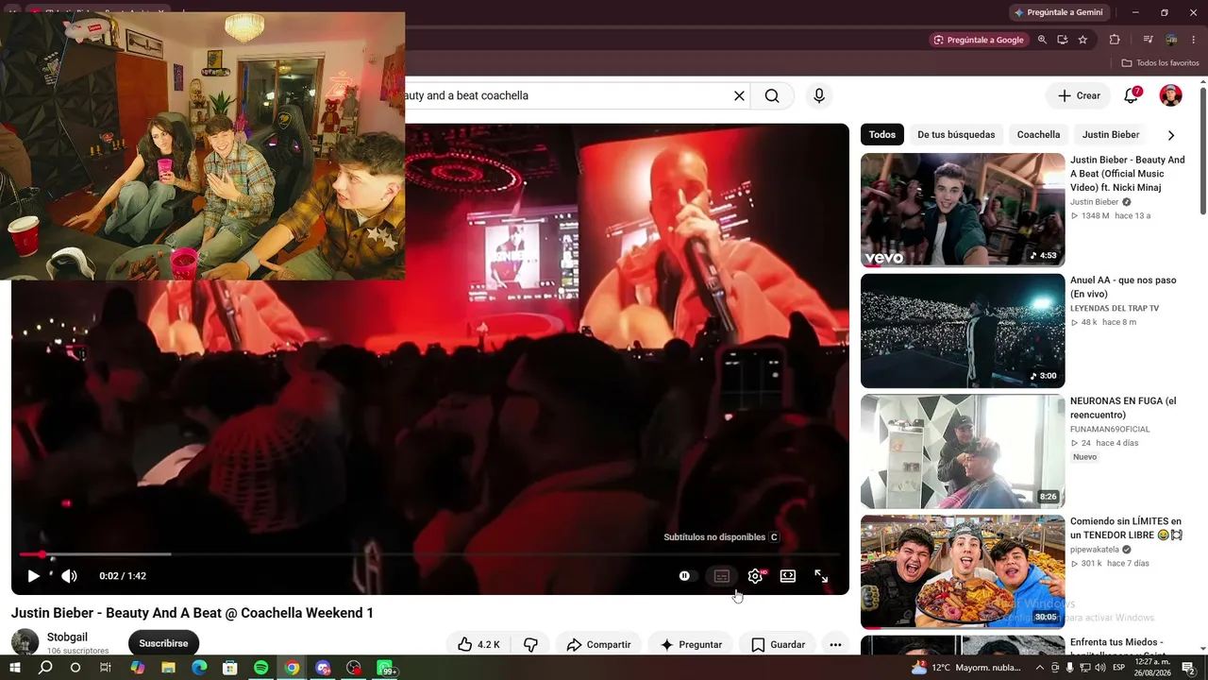Open the video player settings gear
1208x680 pixels.
point(755,576)
